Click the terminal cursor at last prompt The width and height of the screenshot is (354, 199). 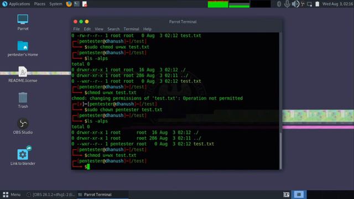pyautogui.click(x=88, y=167)
